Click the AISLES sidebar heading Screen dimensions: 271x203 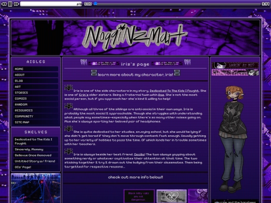click(x=36, y=62)
